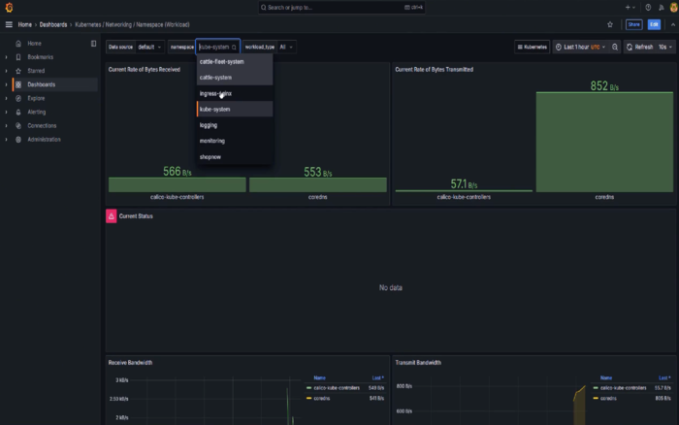The image size is (679, 425).
Task: Click the Administration gear icon
Action: click(18, 140)
